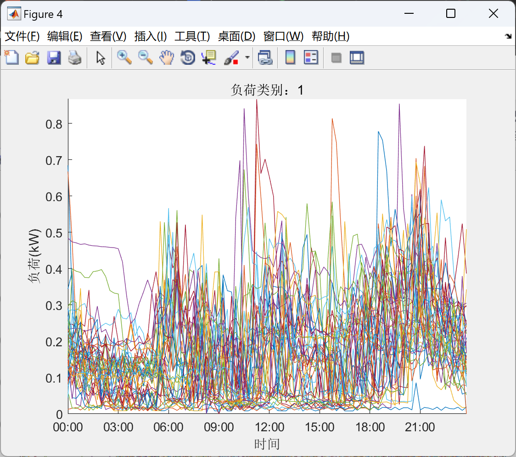This screenshot has width=516, height=457.
Task: Click the MATLAB logo in the title bar
Action: coord(14,14)
